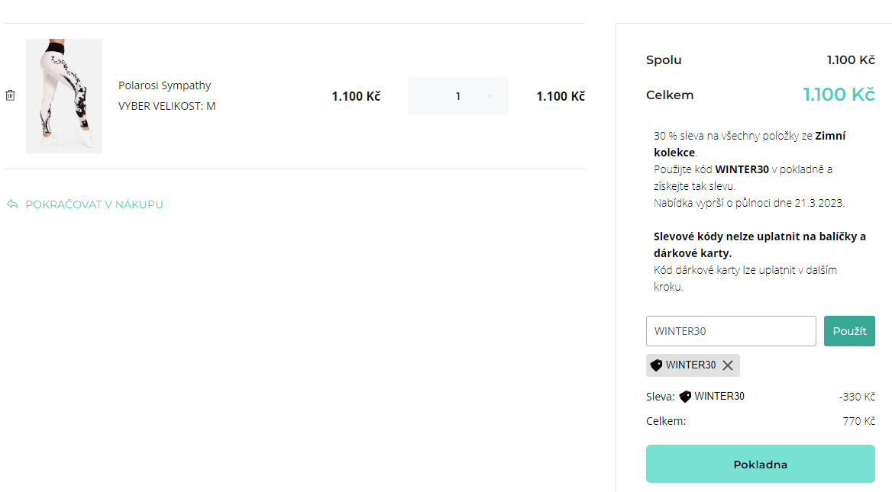Remove the WINTER30 coupon via X icon
892x492 pixels.
point(728,365)
